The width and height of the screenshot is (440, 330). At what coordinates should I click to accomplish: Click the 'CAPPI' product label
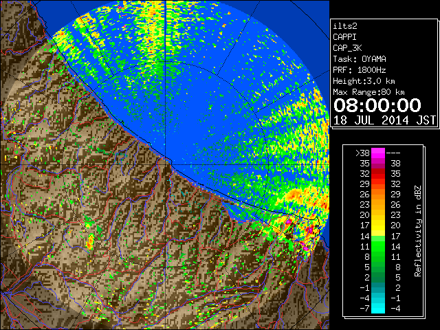coord(344,37)
